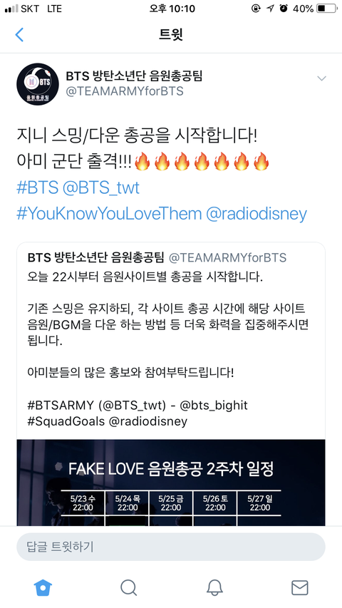342x608 pixels.
Task: Tap the 오후 10:10 status bar clock
Action: [x=172, y=9]
